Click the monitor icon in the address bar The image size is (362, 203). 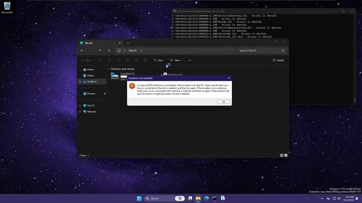pyautogui.click(x=119, y=51)
